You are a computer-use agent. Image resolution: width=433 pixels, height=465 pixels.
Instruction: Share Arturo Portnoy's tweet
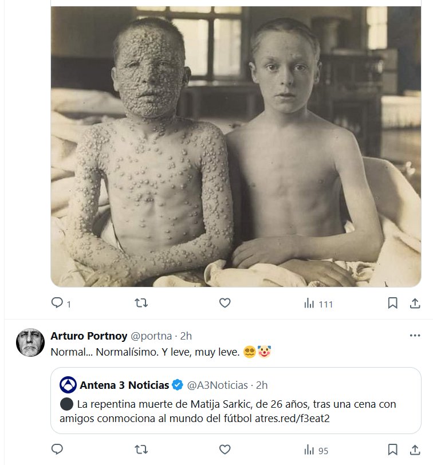pos(415,450)
